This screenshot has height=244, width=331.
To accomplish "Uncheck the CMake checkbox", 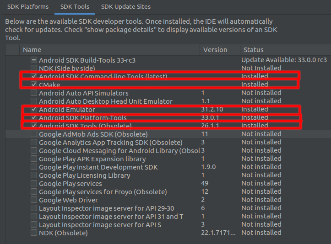I will pyautogui.click(x=34, y=85).
